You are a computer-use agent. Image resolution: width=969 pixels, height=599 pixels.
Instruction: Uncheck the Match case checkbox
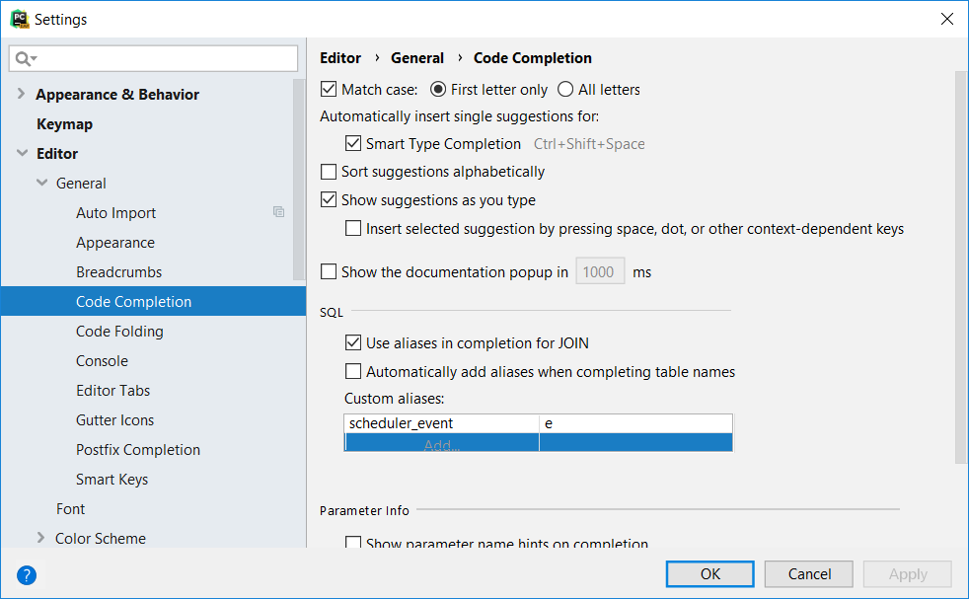click(x=330, y=90)
